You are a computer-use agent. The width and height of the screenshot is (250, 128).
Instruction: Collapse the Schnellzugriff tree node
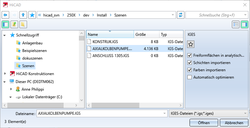5,35
